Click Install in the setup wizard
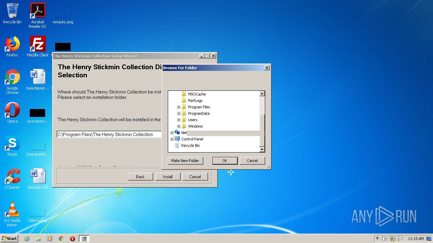The image size is (433, 243). pyautogui.click(x=167, y=177)
